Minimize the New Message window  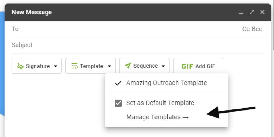tap(241, 13)
